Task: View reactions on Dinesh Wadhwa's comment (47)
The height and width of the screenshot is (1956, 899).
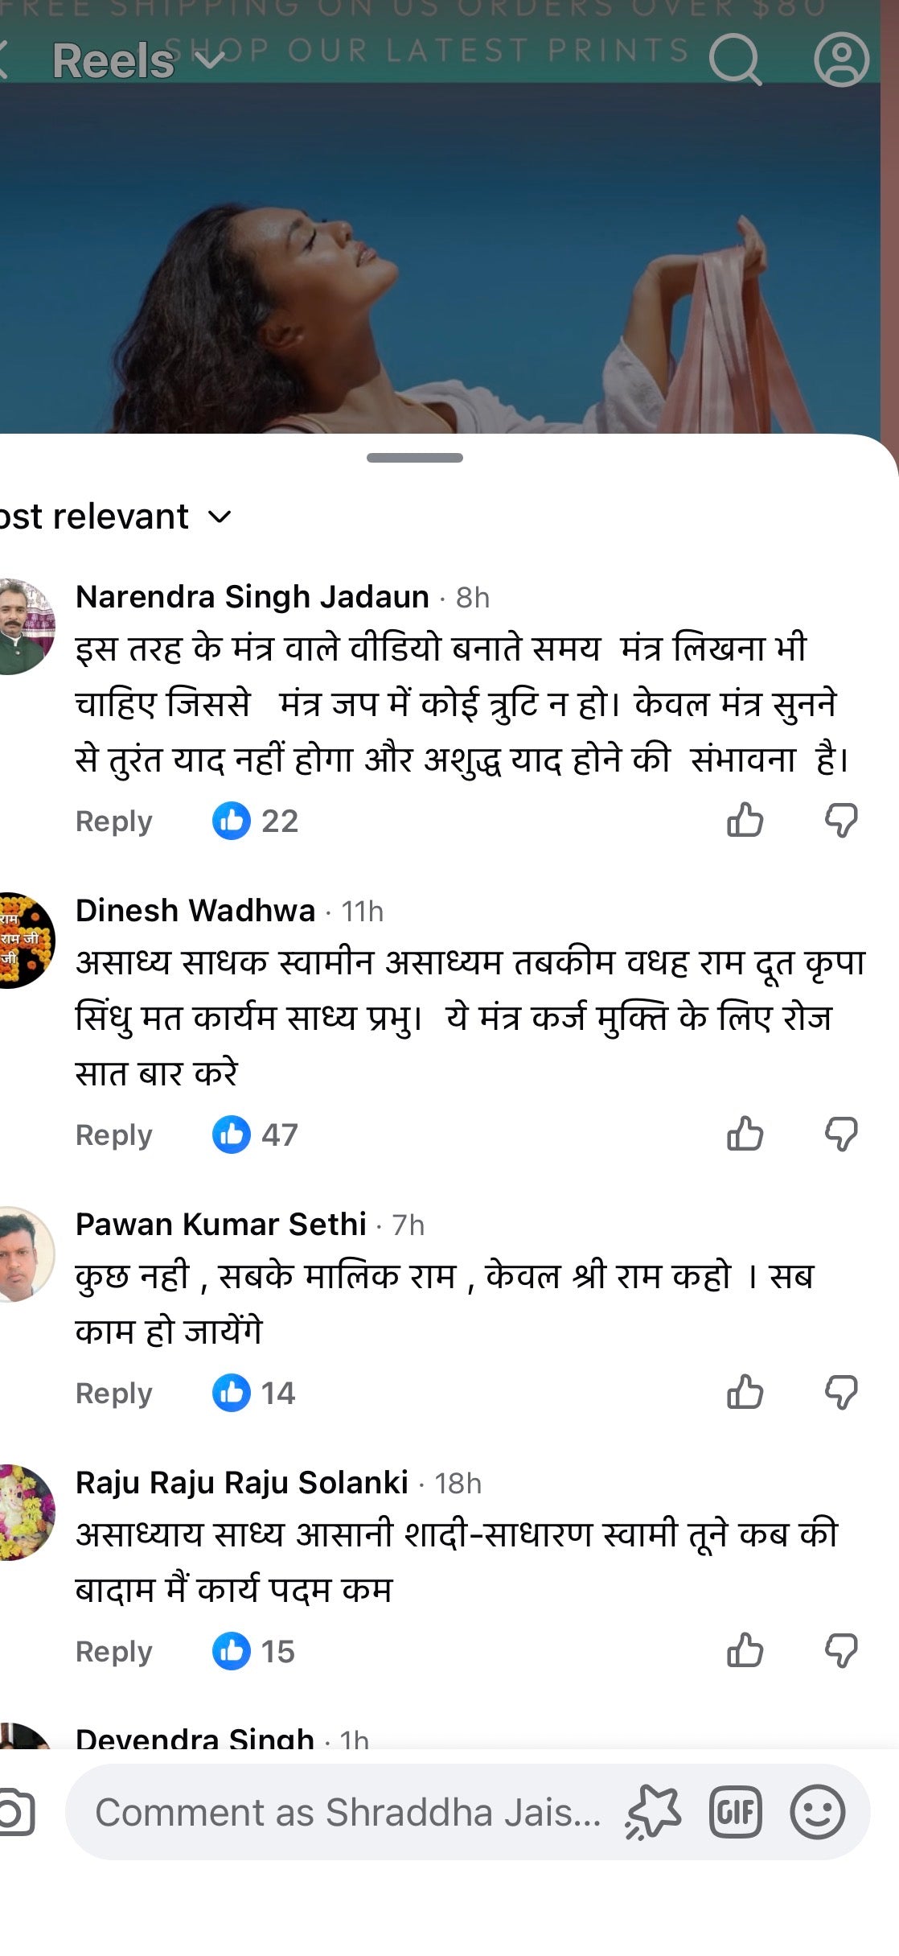Action: pyautogui.click(x=256, y=1134)
